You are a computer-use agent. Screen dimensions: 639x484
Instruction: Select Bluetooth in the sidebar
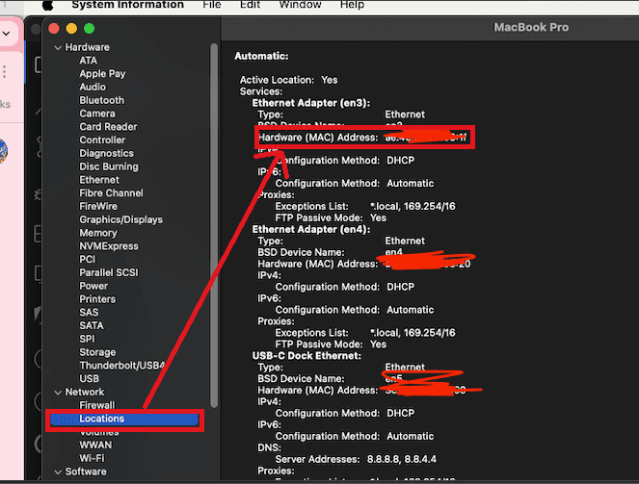pyautogui.click(x=102, y=100)
